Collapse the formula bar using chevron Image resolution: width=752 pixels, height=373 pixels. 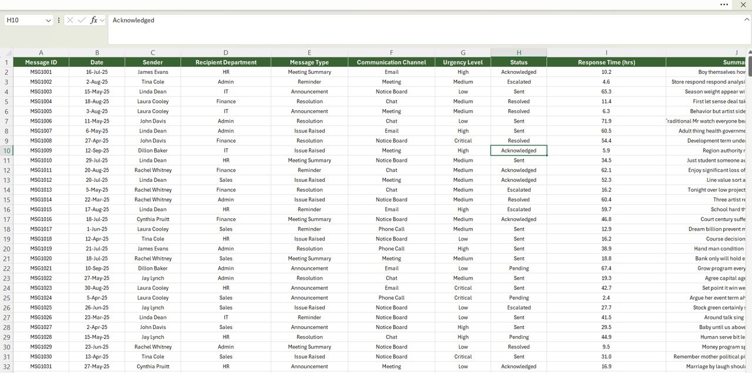(x=746, y=19)
